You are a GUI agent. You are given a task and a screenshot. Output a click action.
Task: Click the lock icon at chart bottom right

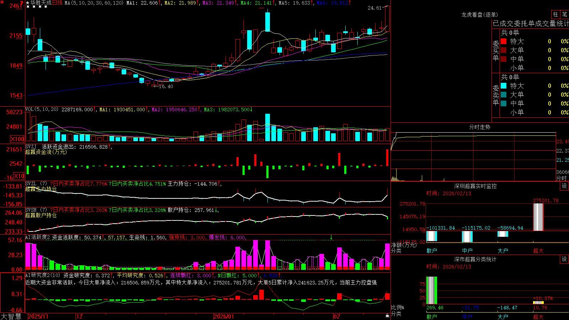[388, 316]
